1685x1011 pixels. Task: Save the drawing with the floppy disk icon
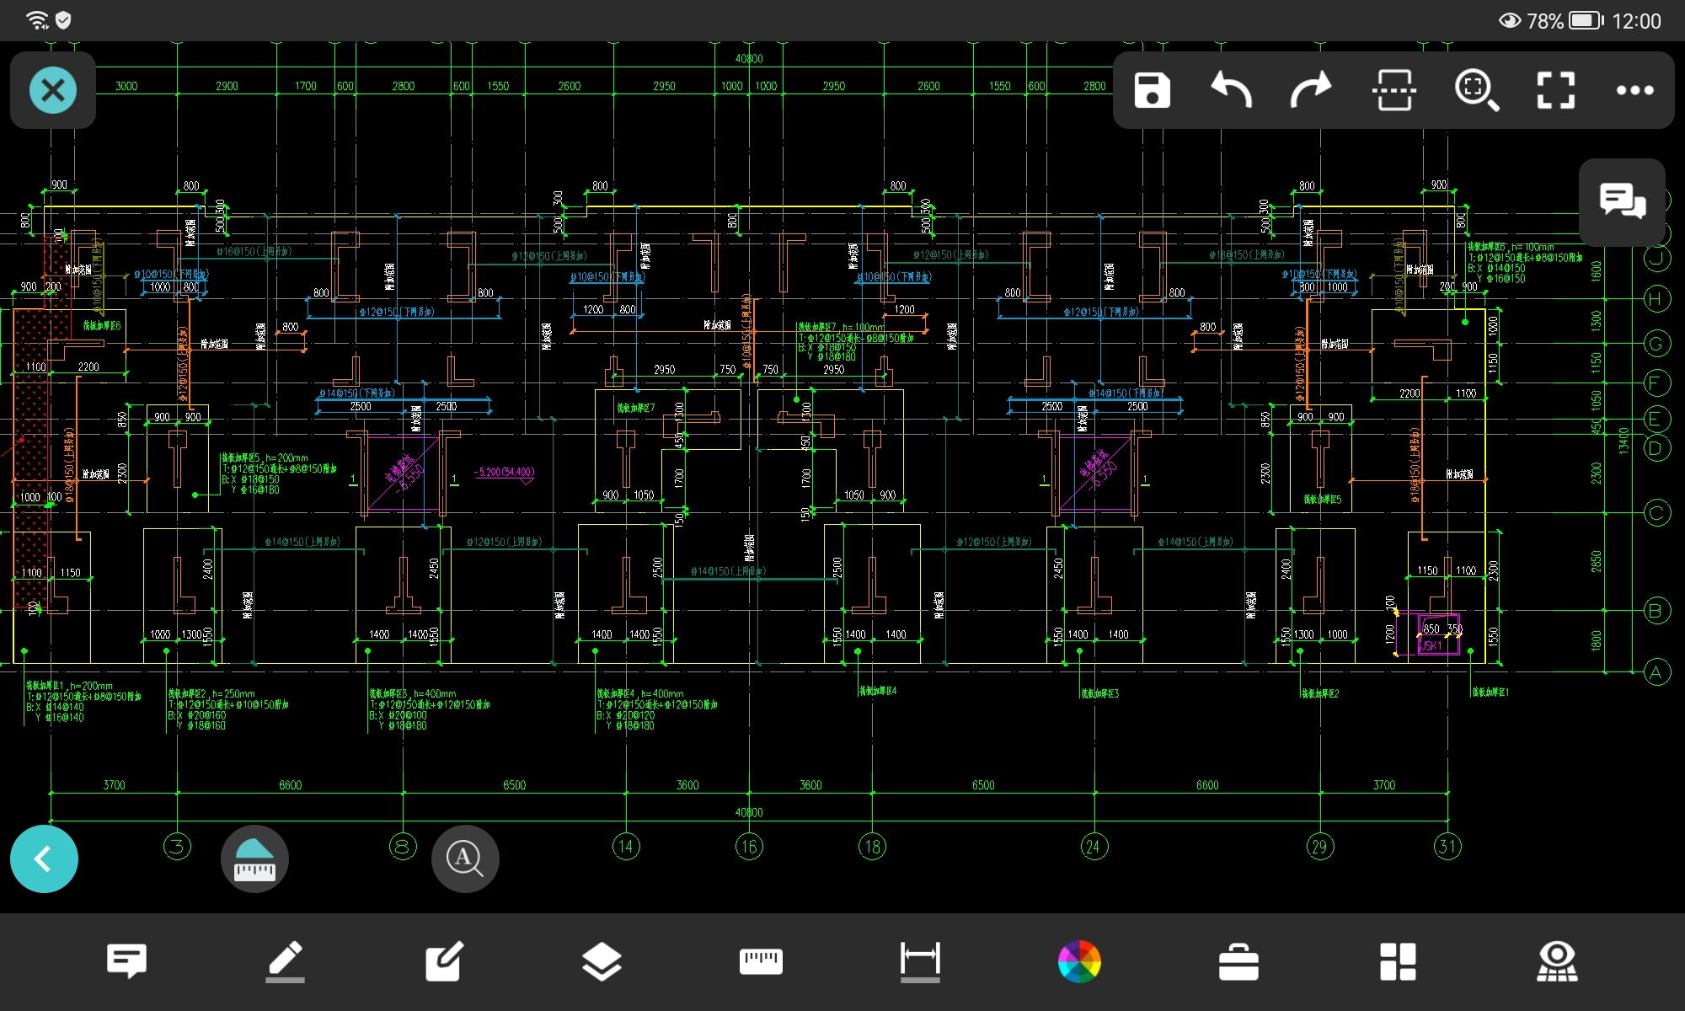tap(1152, 90)
